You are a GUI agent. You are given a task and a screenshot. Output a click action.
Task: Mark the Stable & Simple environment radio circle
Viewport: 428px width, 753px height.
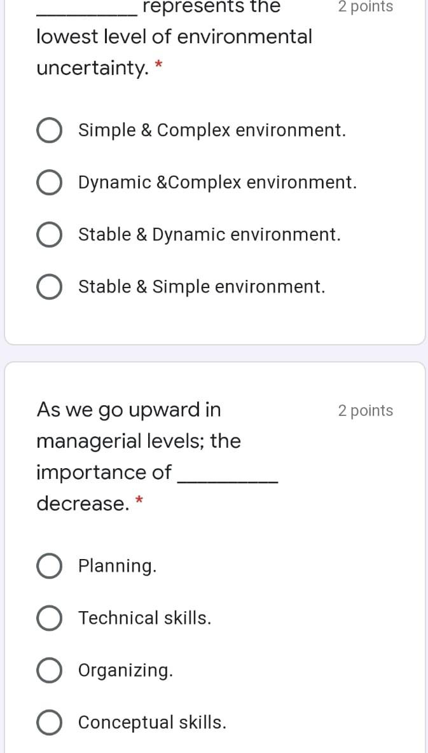click(49, 287)
